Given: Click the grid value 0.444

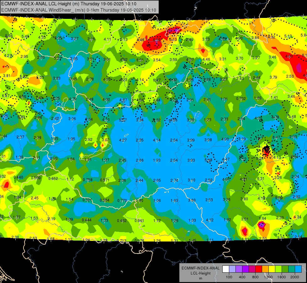Looking at the screenshot, I should 87,220.
